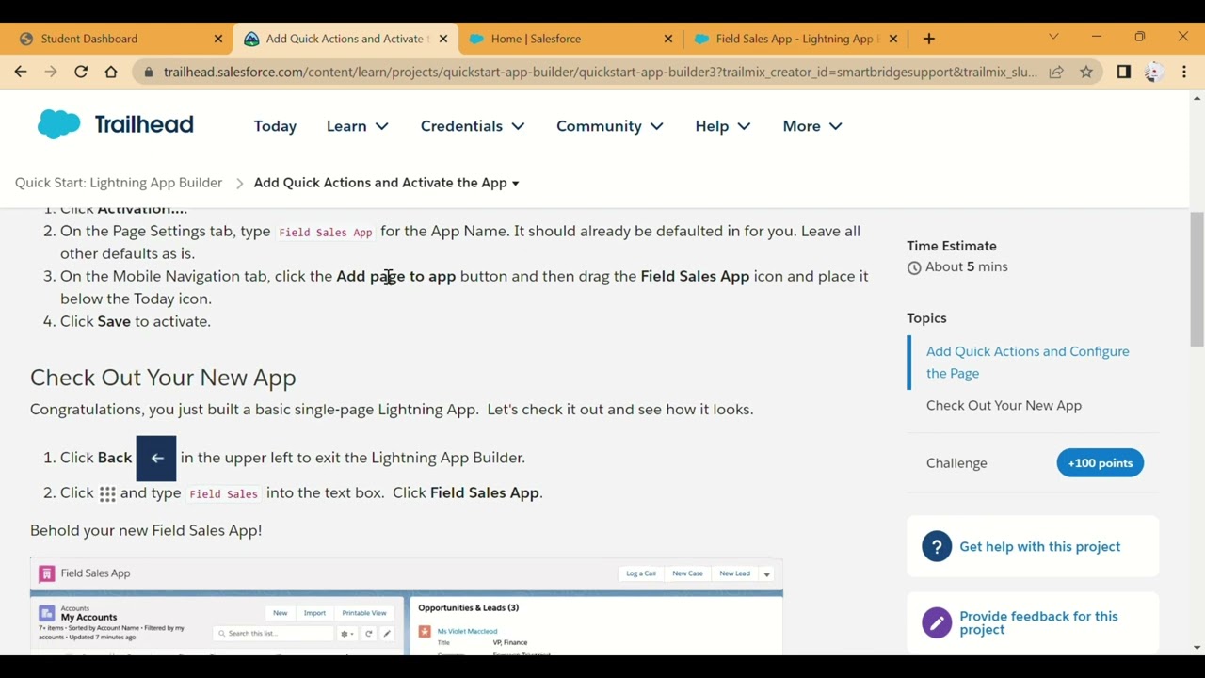
Task: Click the 'About 5 mins' text
Action: pyautogui.click(x=966, y=267)
